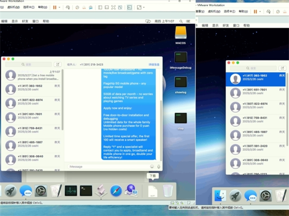
Task: Click the search field in Messages sidebar
Action: [x=29, y=64]
